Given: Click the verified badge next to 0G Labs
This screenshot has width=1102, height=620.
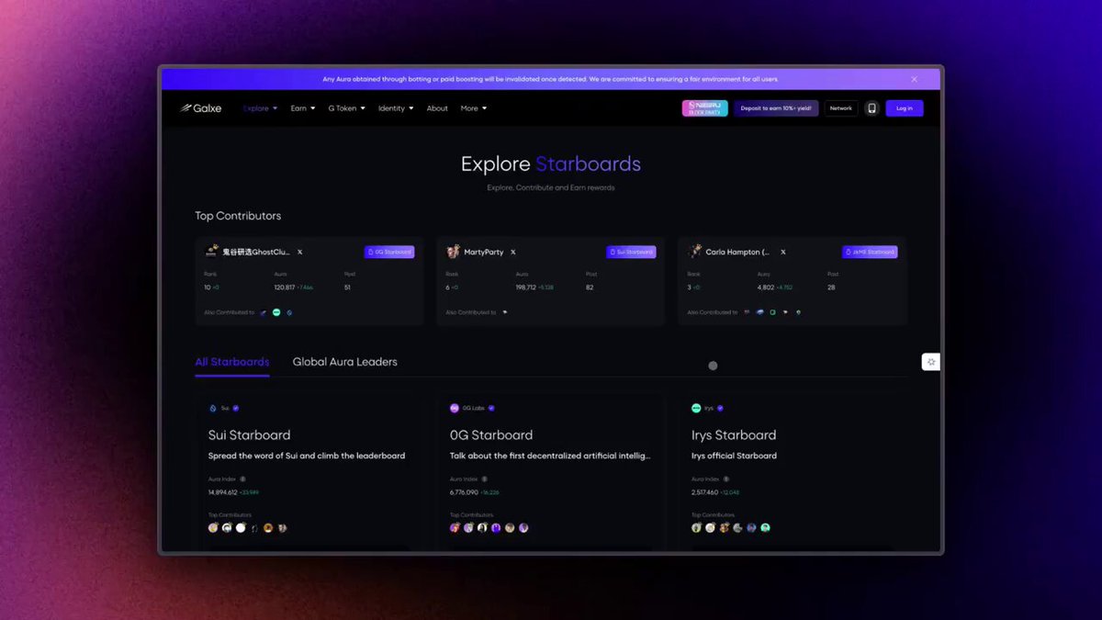Looking at the screenshot, I should pos(491,408).
